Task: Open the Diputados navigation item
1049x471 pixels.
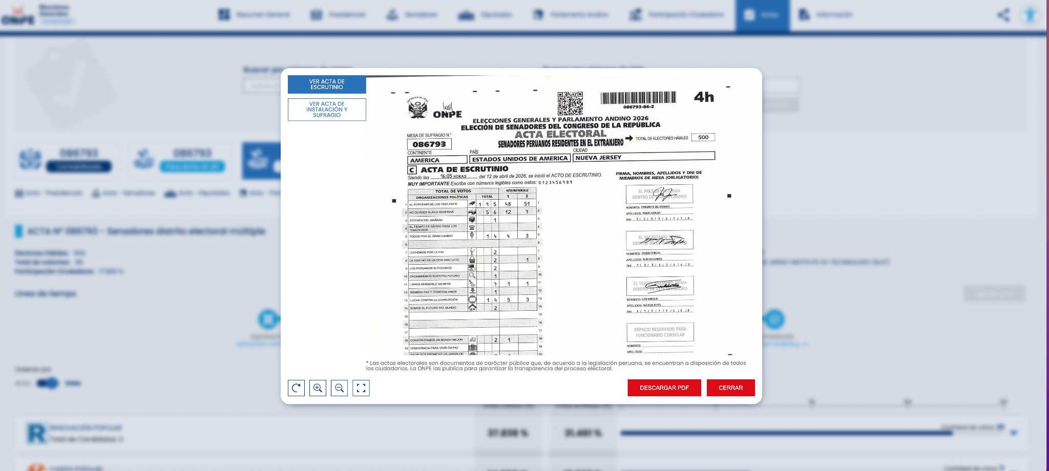Action: pyautogui.click(x=485, y=15)
